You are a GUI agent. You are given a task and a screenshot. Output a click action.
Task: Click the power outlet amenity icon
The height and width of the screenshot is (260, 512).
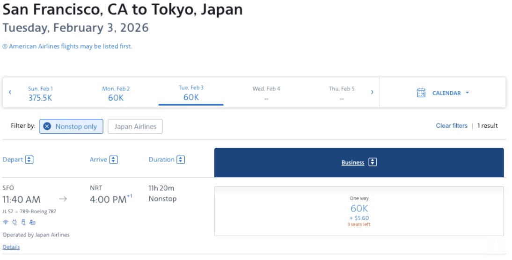15,222
